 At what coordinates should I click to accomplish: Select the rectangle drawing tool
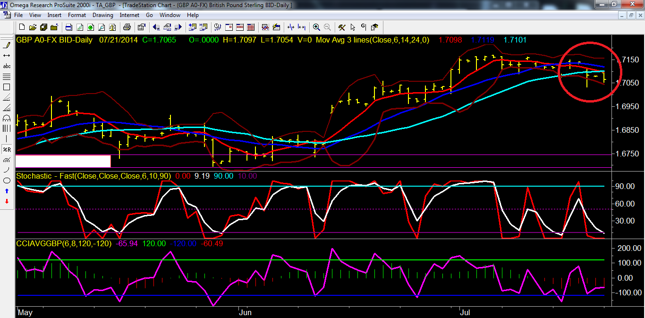pyautogui.click(x=7, y=87)
